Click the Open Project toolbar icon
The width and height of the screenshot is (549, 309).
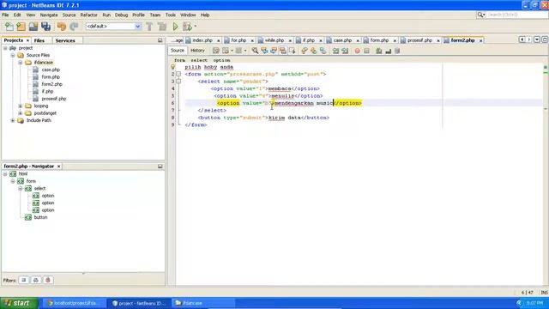33,27
